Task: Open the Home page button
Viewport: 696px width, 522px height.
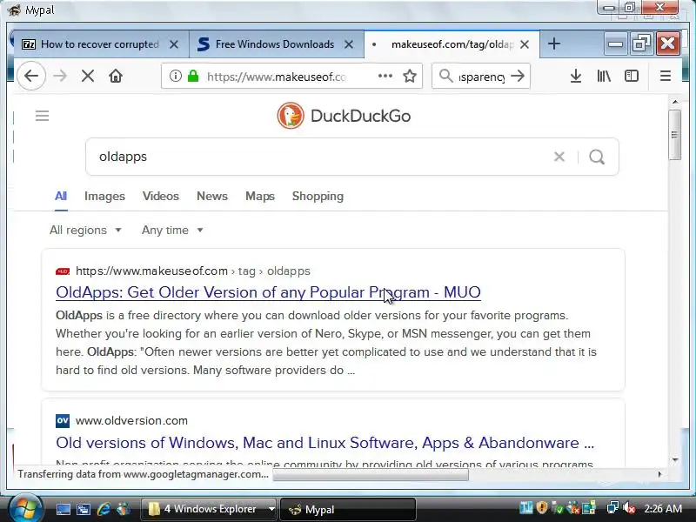Action: pos(116,77)
